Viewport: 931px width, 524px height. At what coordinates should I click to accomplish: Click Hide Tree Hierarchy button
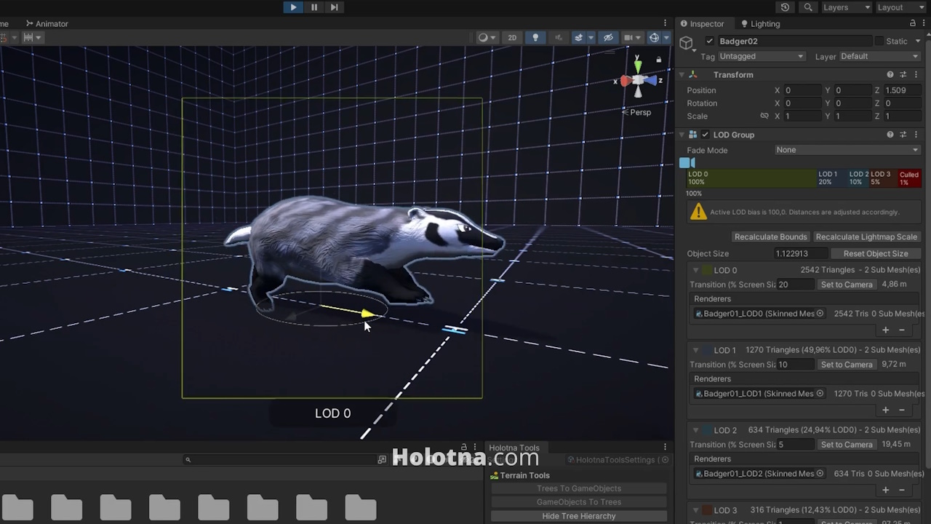579,516
